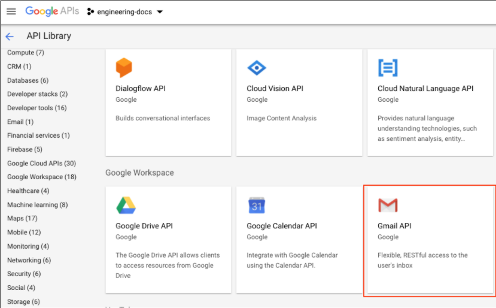
Task: Click the project hexagon icon beside engineering-docs
Action: (90, 12)
